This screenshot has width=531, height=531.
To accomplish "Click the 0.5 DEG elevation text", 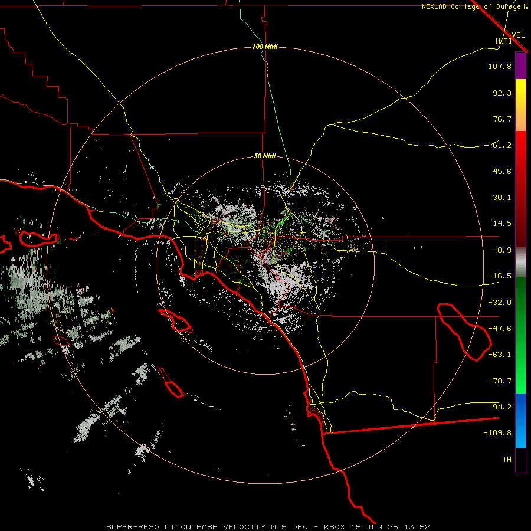I will [x=289, y=527].
